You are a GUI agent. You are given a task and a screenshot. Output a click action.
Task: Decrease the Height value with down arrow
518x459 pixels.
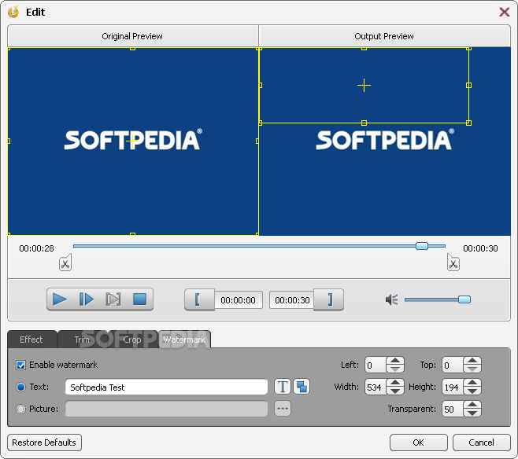pyautogui.click(x=472, y=391)
